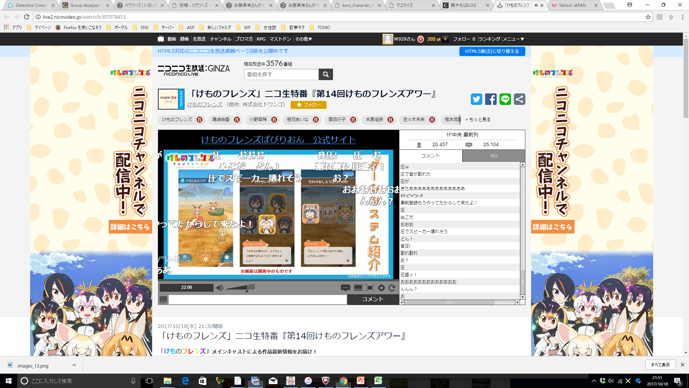Share the broadcast via LINE
Image resolution: width=689 pixels, height=388 pixels.
[x=505, y=99]
